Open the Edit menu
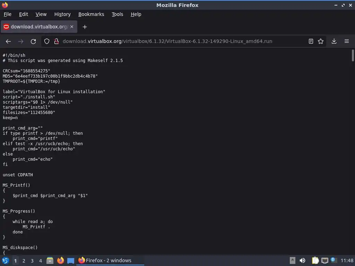355x266 pixels. point(24,14)
